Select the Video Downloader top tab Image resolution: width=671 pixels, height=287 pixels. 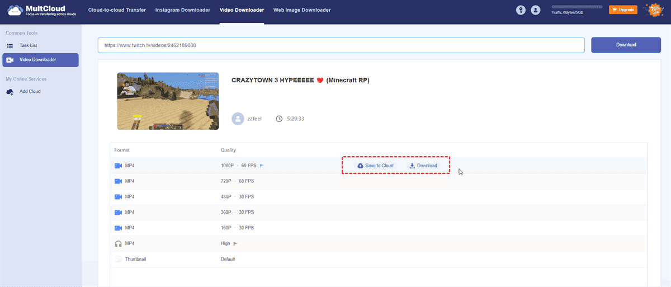click(x=242, y=10)
